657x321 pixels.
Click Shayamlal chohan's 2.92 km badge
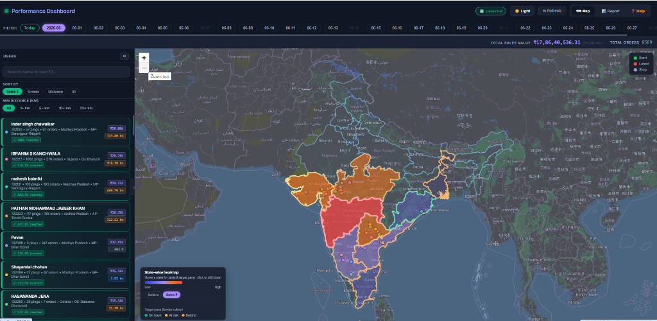(115, 278)
